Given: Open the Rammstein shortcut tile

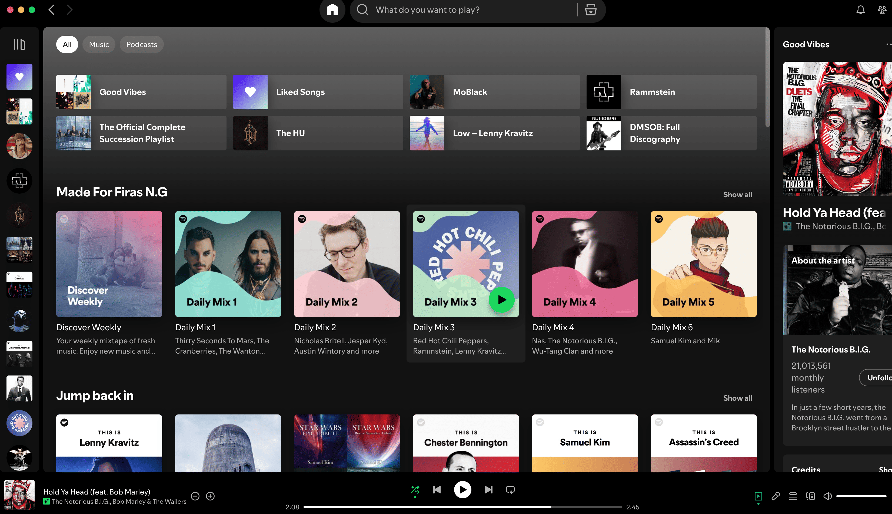Looking at the screenshot, I should (x=671, y=92).
